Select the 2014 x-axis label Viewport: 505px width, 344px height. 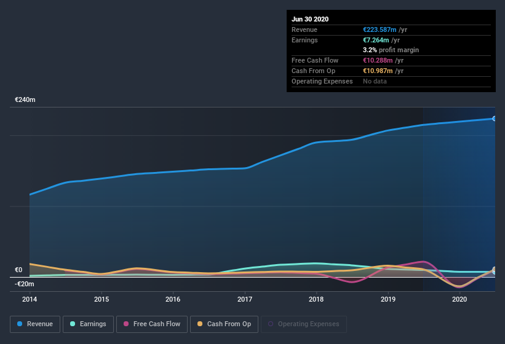point(30,299)
